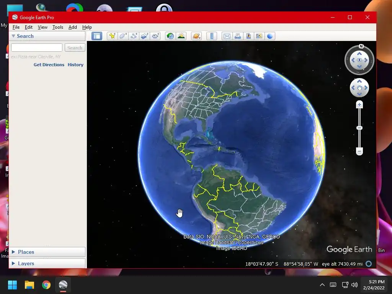Move up with pan joystick arrow
The height and width of the screenshot is (294, 392).
click(x=359, y=82)
